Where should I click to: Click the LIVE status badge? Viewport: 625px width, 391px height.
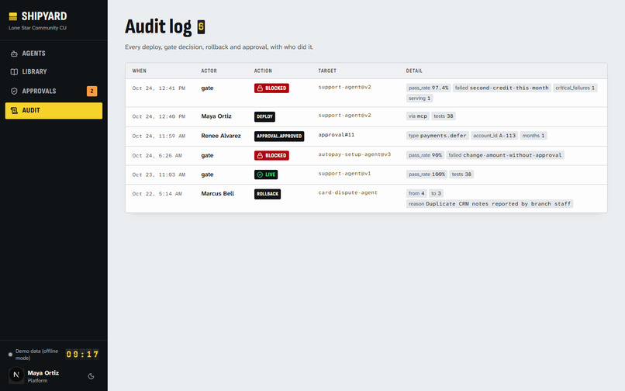(266, 175)
